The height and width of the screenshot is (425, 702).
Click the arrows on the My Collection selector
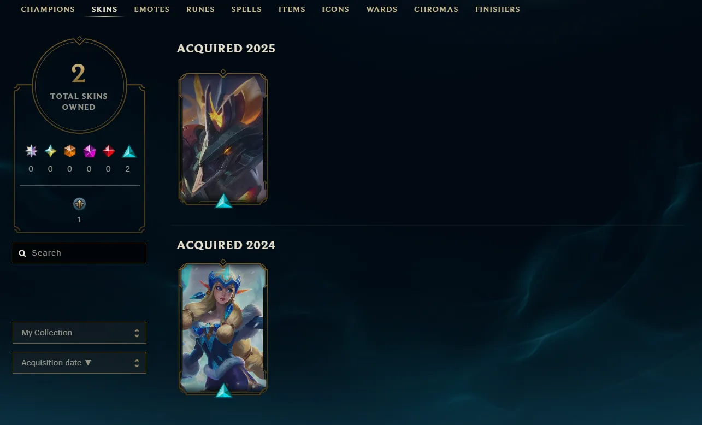(x=137, y=333)
